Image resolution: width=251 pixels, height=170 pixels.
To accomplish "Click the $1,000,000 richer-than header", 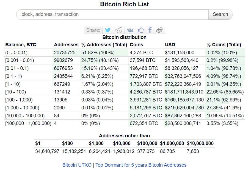I will 172,143.
